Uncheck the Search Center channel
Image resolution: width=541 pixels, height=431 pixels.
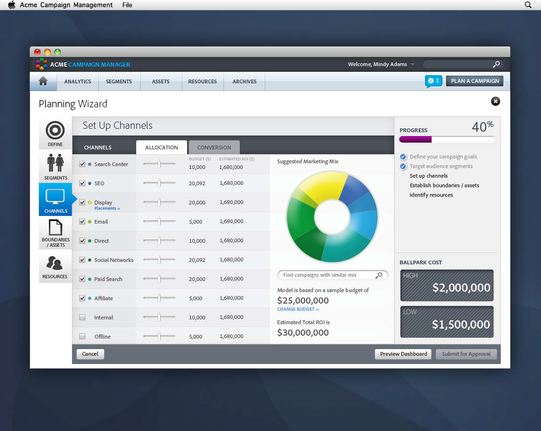tap(82, 164)
